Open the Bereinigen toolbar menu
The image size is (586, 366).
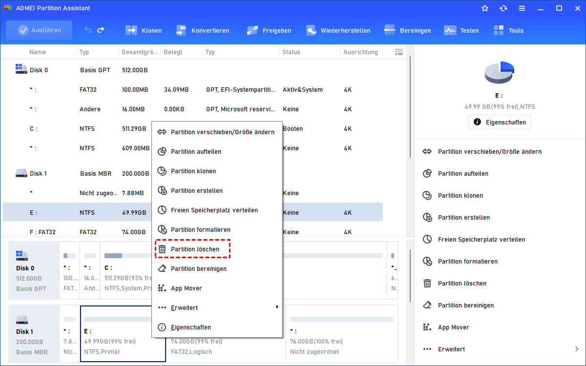pos(408,30)
